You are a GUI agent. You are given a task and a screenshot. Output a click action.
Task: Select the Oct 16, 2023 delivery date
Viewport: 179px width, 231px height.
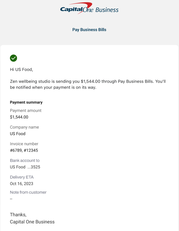pyautogui.click(x=21, y=184)
